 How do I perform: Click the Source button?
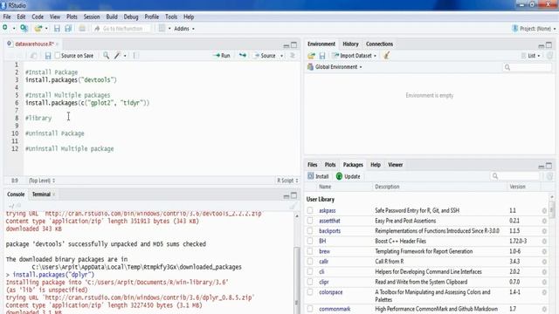[x=265, y=56]
